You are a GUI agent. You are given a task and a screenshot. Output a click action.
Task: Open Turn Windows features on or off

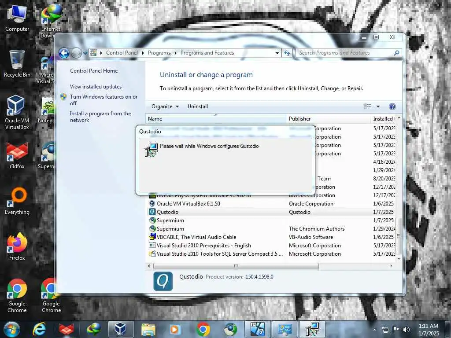pos(104,100)
